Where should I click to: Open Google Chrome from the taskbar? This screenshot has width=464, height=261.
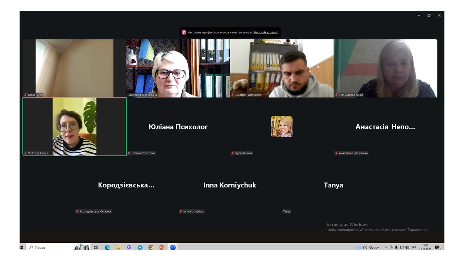(x=151, y=248)
